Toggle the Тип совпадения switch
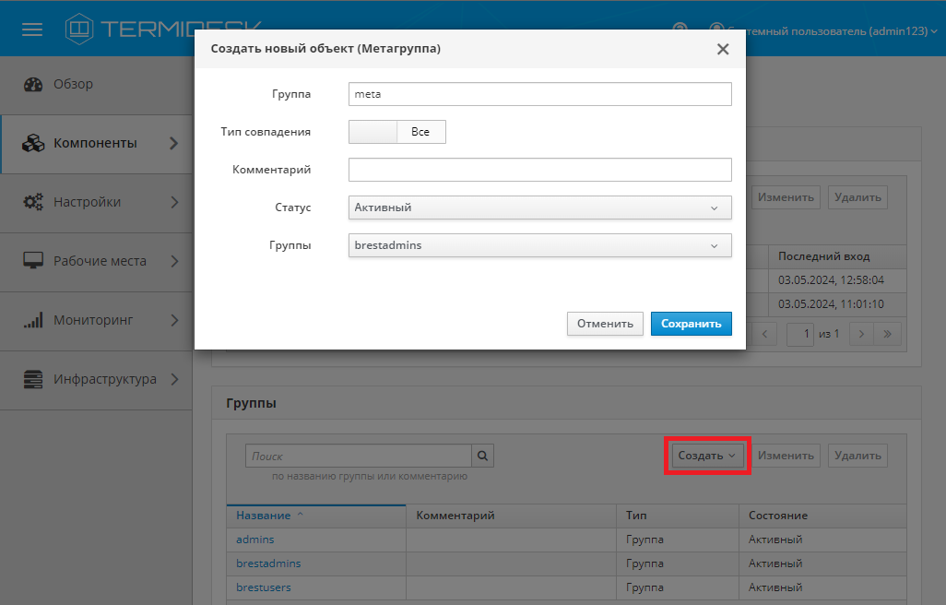Screen dimensions: 946x605 point(397,132)
